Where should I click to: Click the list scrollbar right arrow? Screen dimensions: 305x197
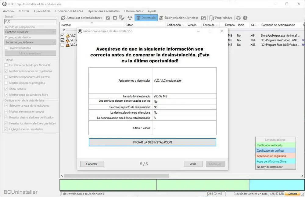point(302,176)
